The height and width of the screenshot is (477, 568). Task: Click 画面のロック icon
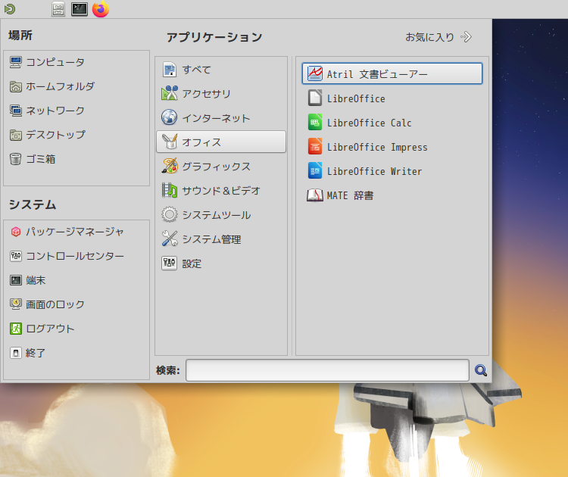[16, 304]
